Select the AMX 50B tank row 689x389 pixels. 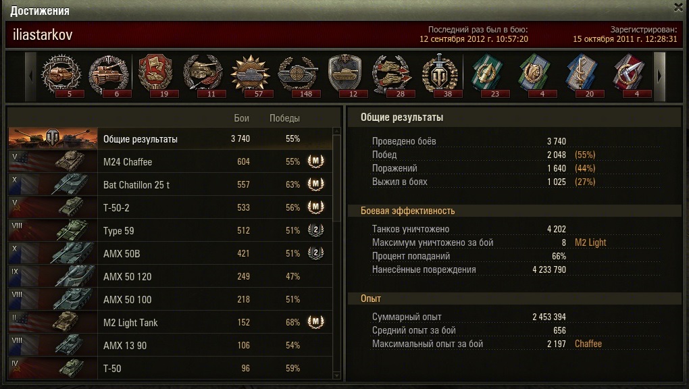(170, 253)
